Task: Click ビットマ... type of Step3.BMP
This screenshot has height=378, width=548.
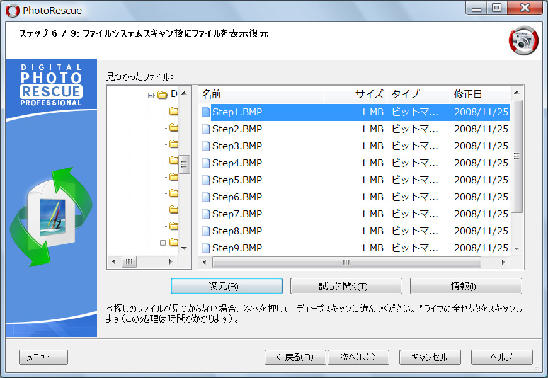Action: click(x=414, y=146)
